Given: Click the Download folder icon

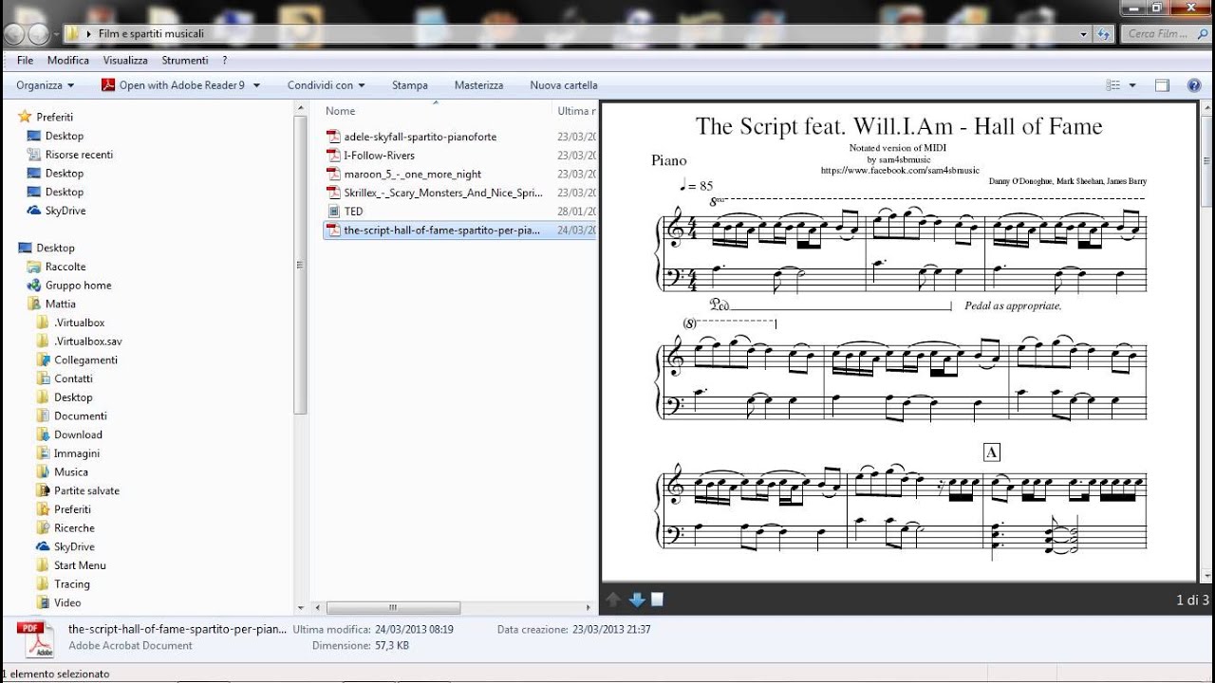Looking at the screenshot, I should [43, 434].
